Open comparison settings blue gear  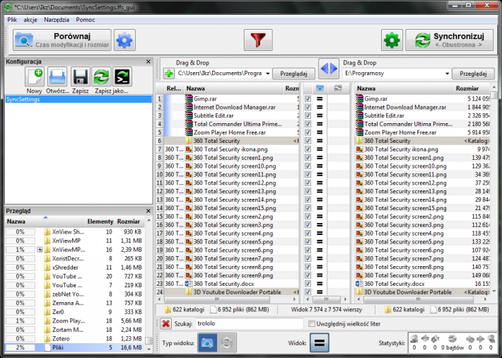coord(124,40)
